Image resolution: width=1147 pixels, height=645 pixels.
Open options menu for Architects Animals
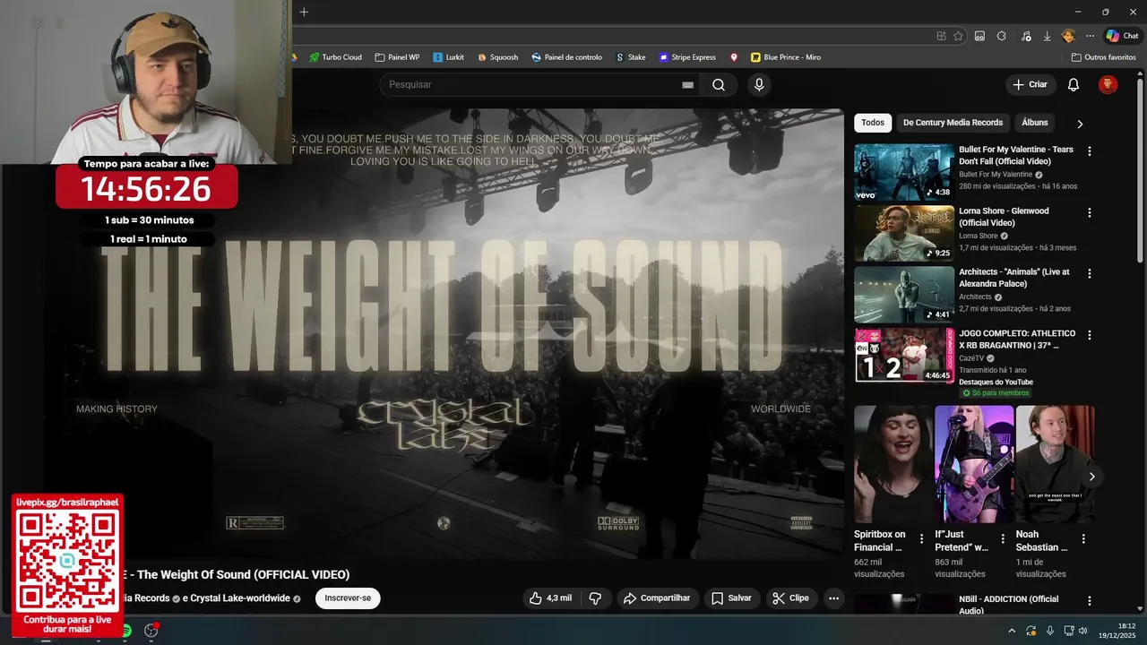coord(1090,274)
